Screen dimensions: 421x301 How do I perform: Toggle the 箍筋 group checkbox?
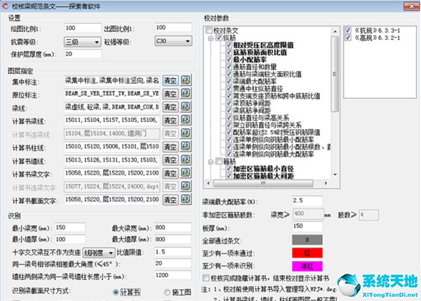click(219, 161)
